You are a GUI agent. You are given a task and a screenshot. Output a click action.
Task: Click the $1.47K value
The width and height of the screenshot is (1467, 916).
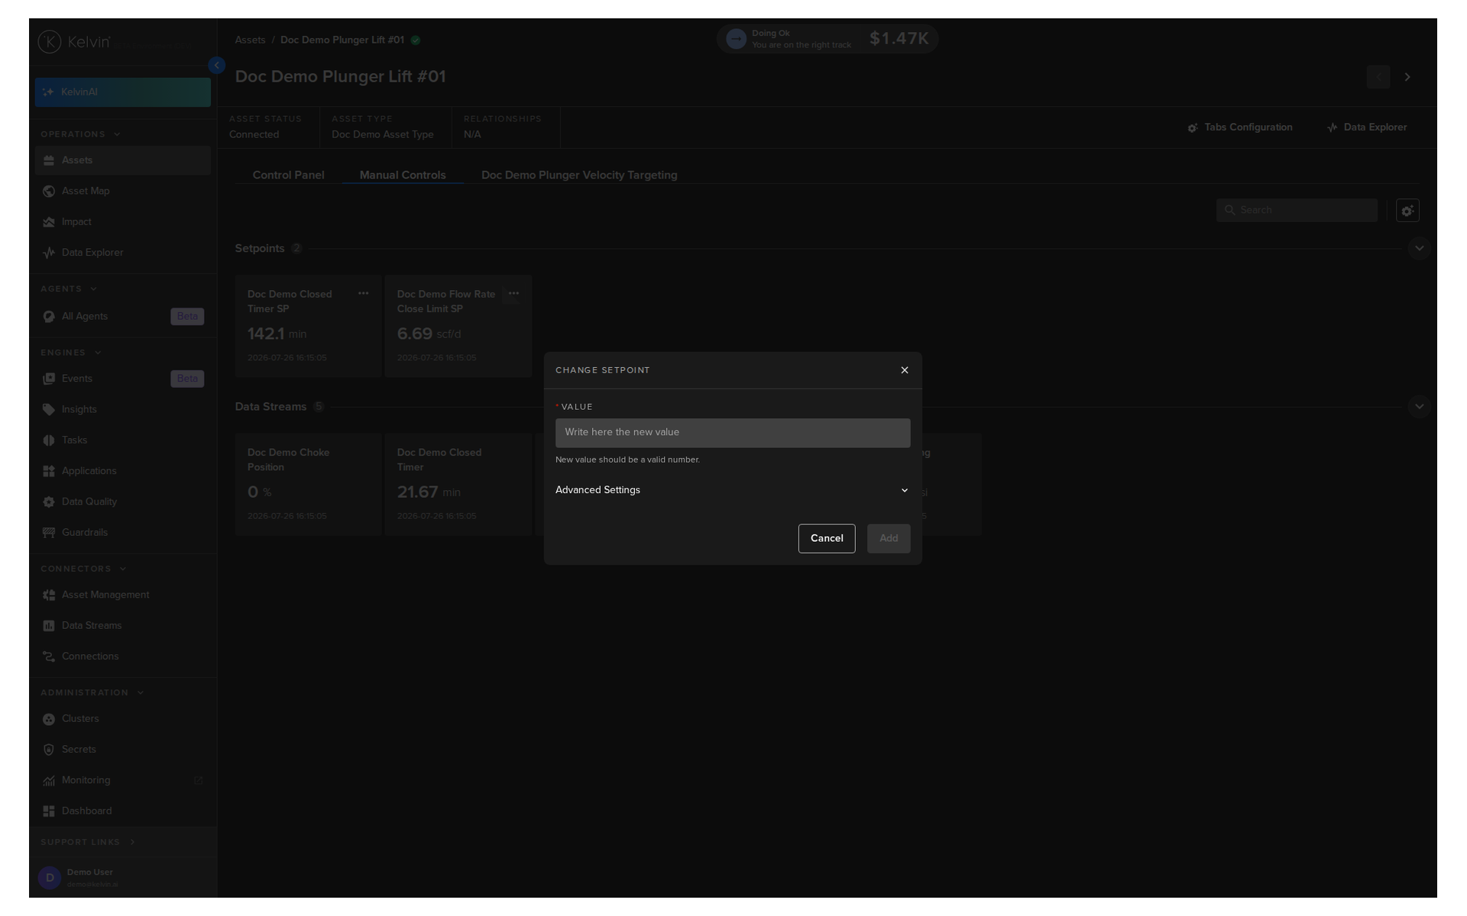[899, 39]
